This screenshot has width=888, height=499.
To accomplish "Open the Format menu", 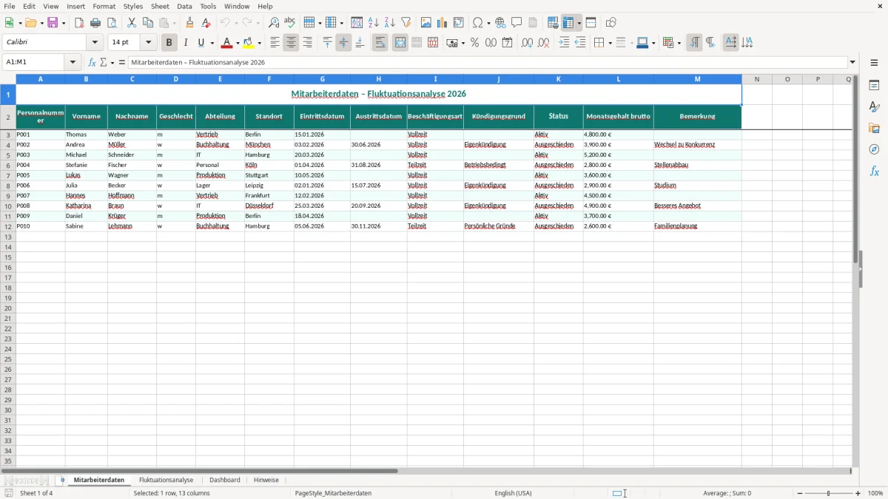I will 104,6.
